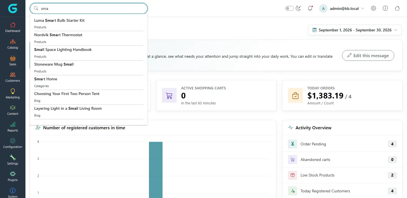The height and width of the screenshot is (198, 407).
Task: Click the Today Registered Customers icon
Action: pos(293,191)
